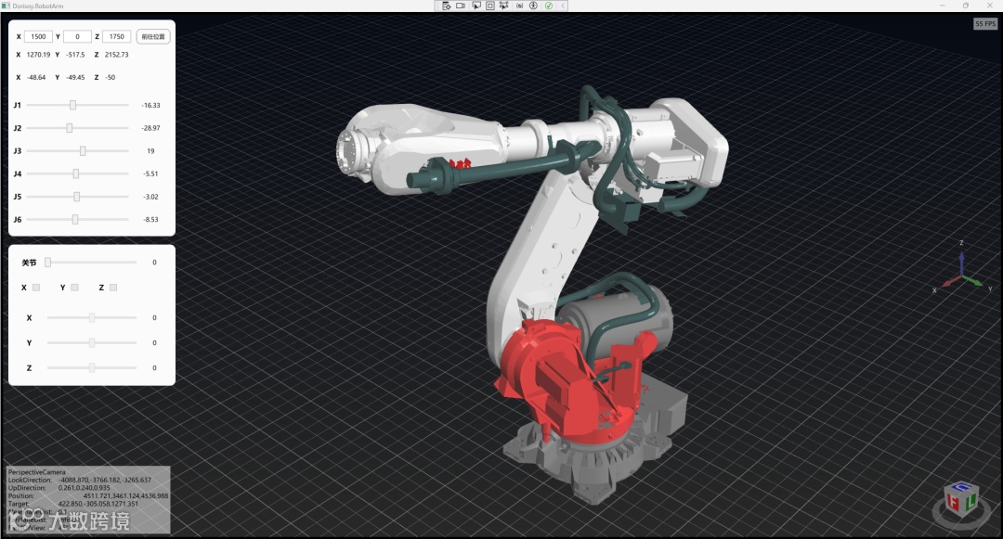Click the lower panel X offset slider
Viewport: 1003px width, 539px height.
click(x=92, y=317)
